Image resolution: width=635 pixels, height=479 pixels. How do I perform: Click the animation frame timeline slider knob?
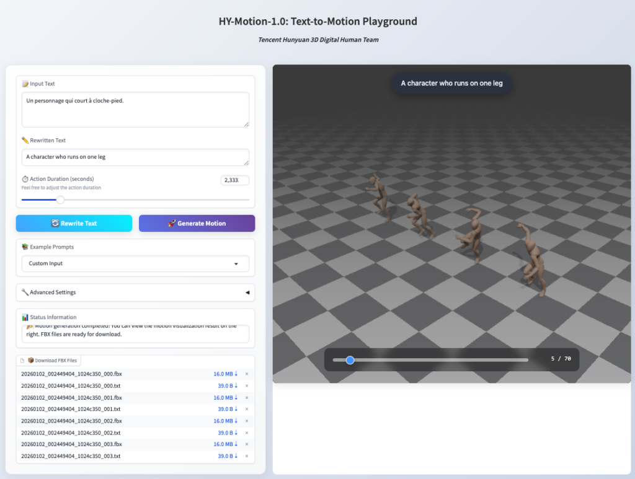[x=350, y=360]
